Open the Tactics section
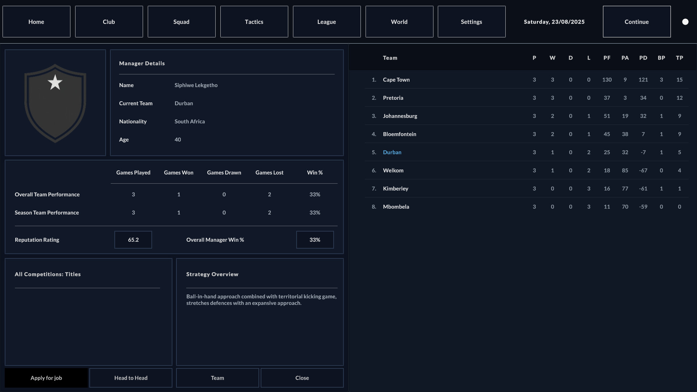 click(254, 21)
